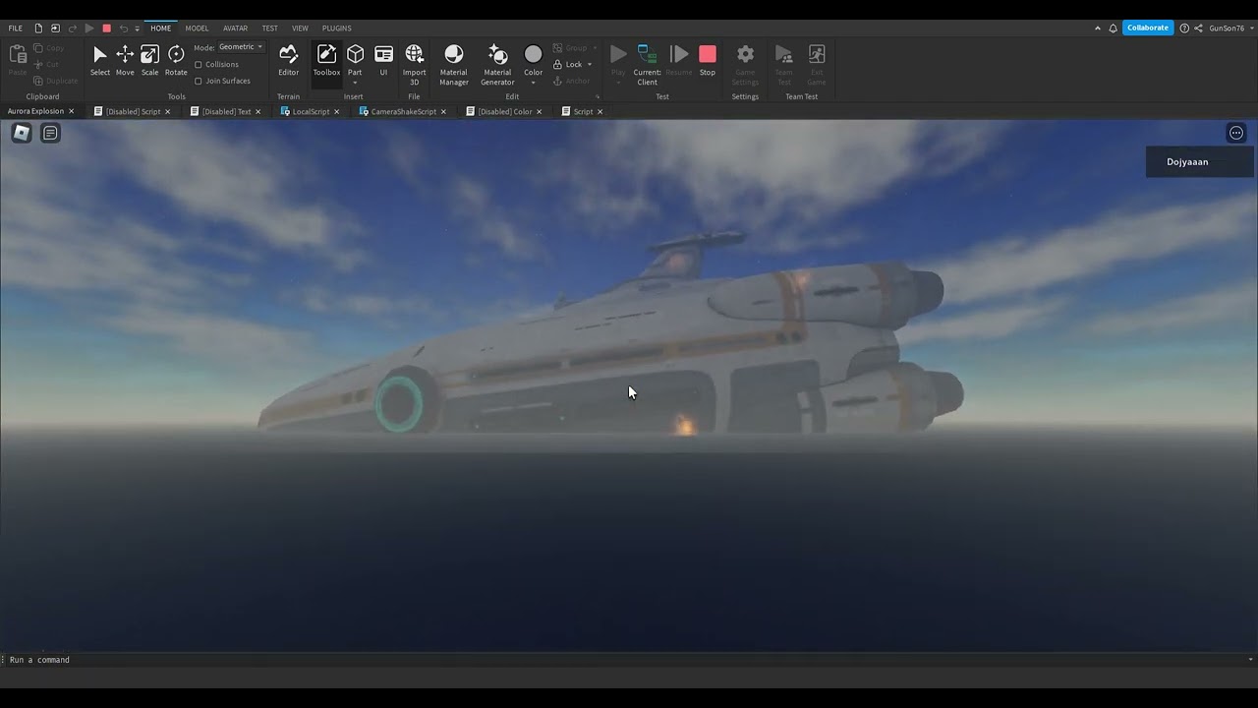Click the new file icon in quick access bar
Screen dimensions: 1258x708
pyautogui.click(x=38, y=29)
